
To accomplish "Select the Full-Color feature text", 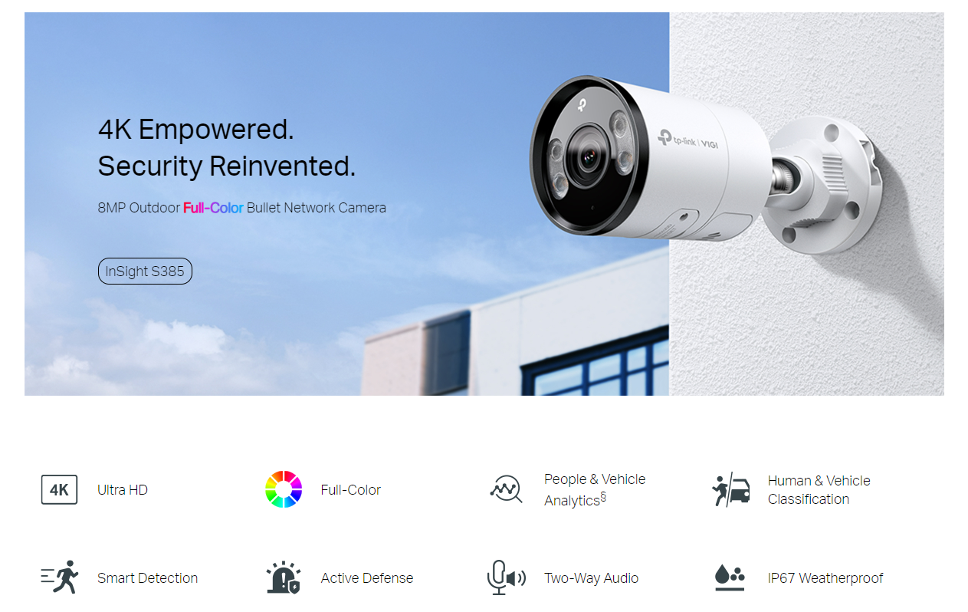I will pyautogui.click(x=351, y=490).
